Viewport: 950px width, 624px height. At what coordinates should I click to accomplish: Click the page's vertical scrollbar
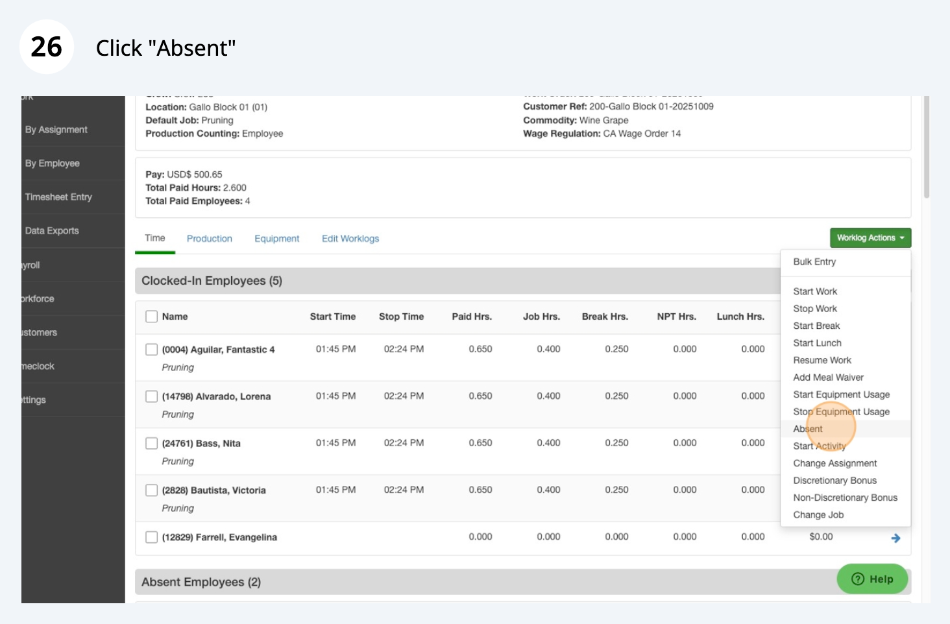tap(926, 149)
